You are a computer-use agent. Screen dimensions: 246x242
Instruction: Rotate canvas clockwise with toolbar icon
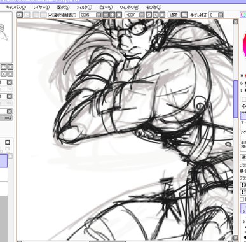[x=156, y=15]
